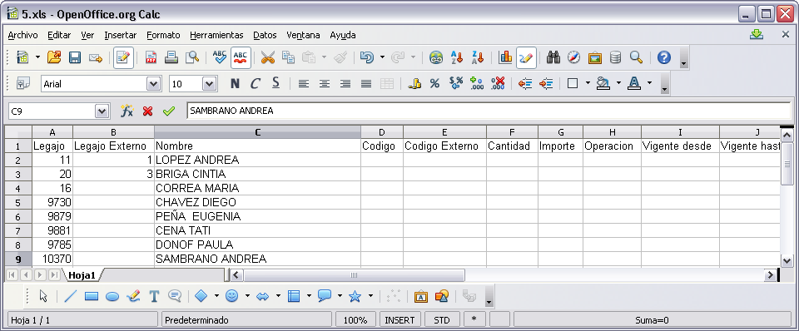This screenshot has width=799, height=331.
Task: Toggle AutoSpellcheck button
Action: point(241,57)
